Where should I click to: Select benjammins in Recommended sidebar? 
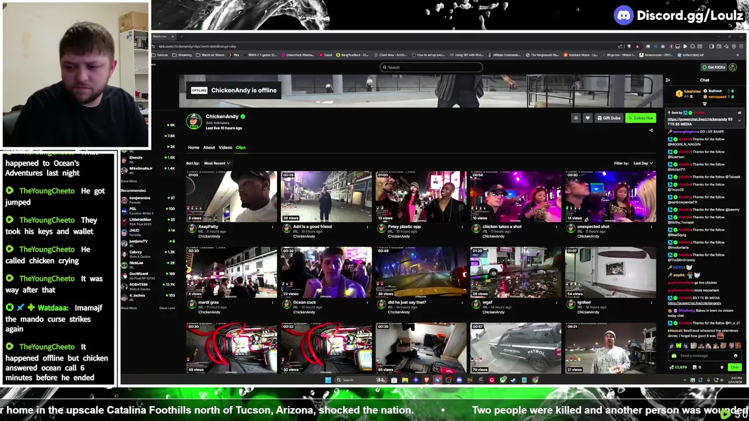tap(148, 199)
